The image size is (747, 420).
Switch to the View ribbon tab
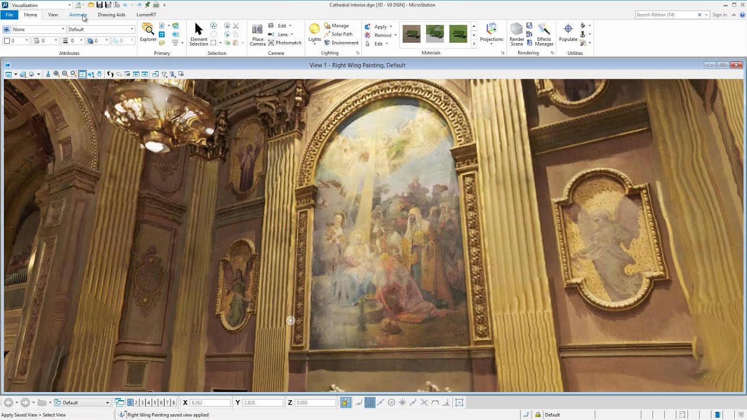tap(53, 15)
